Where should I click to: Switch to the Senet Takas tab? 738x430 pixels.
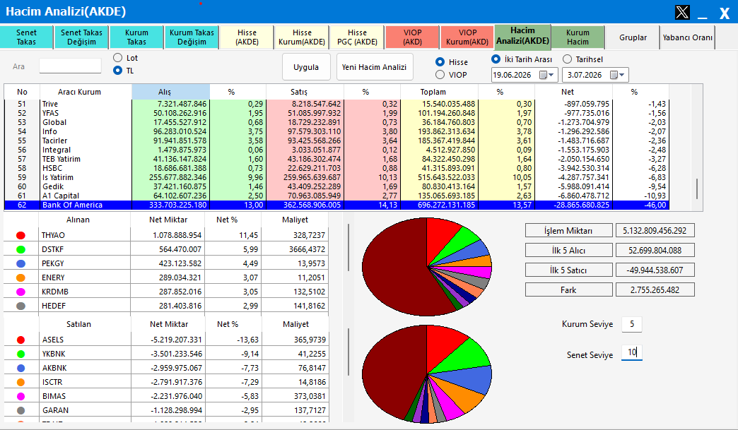26,37
